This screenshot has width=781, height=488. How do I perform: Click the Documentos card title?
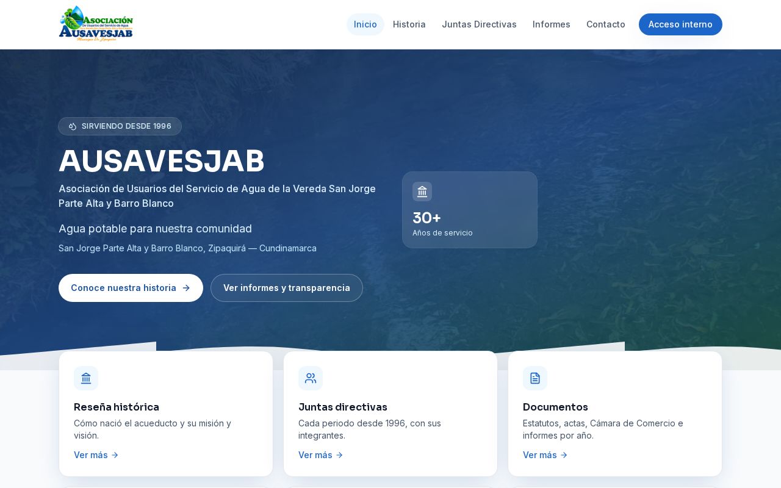[x=555, y=407]
